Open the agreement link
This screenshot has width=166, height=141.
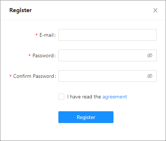(x=115, y=97)
